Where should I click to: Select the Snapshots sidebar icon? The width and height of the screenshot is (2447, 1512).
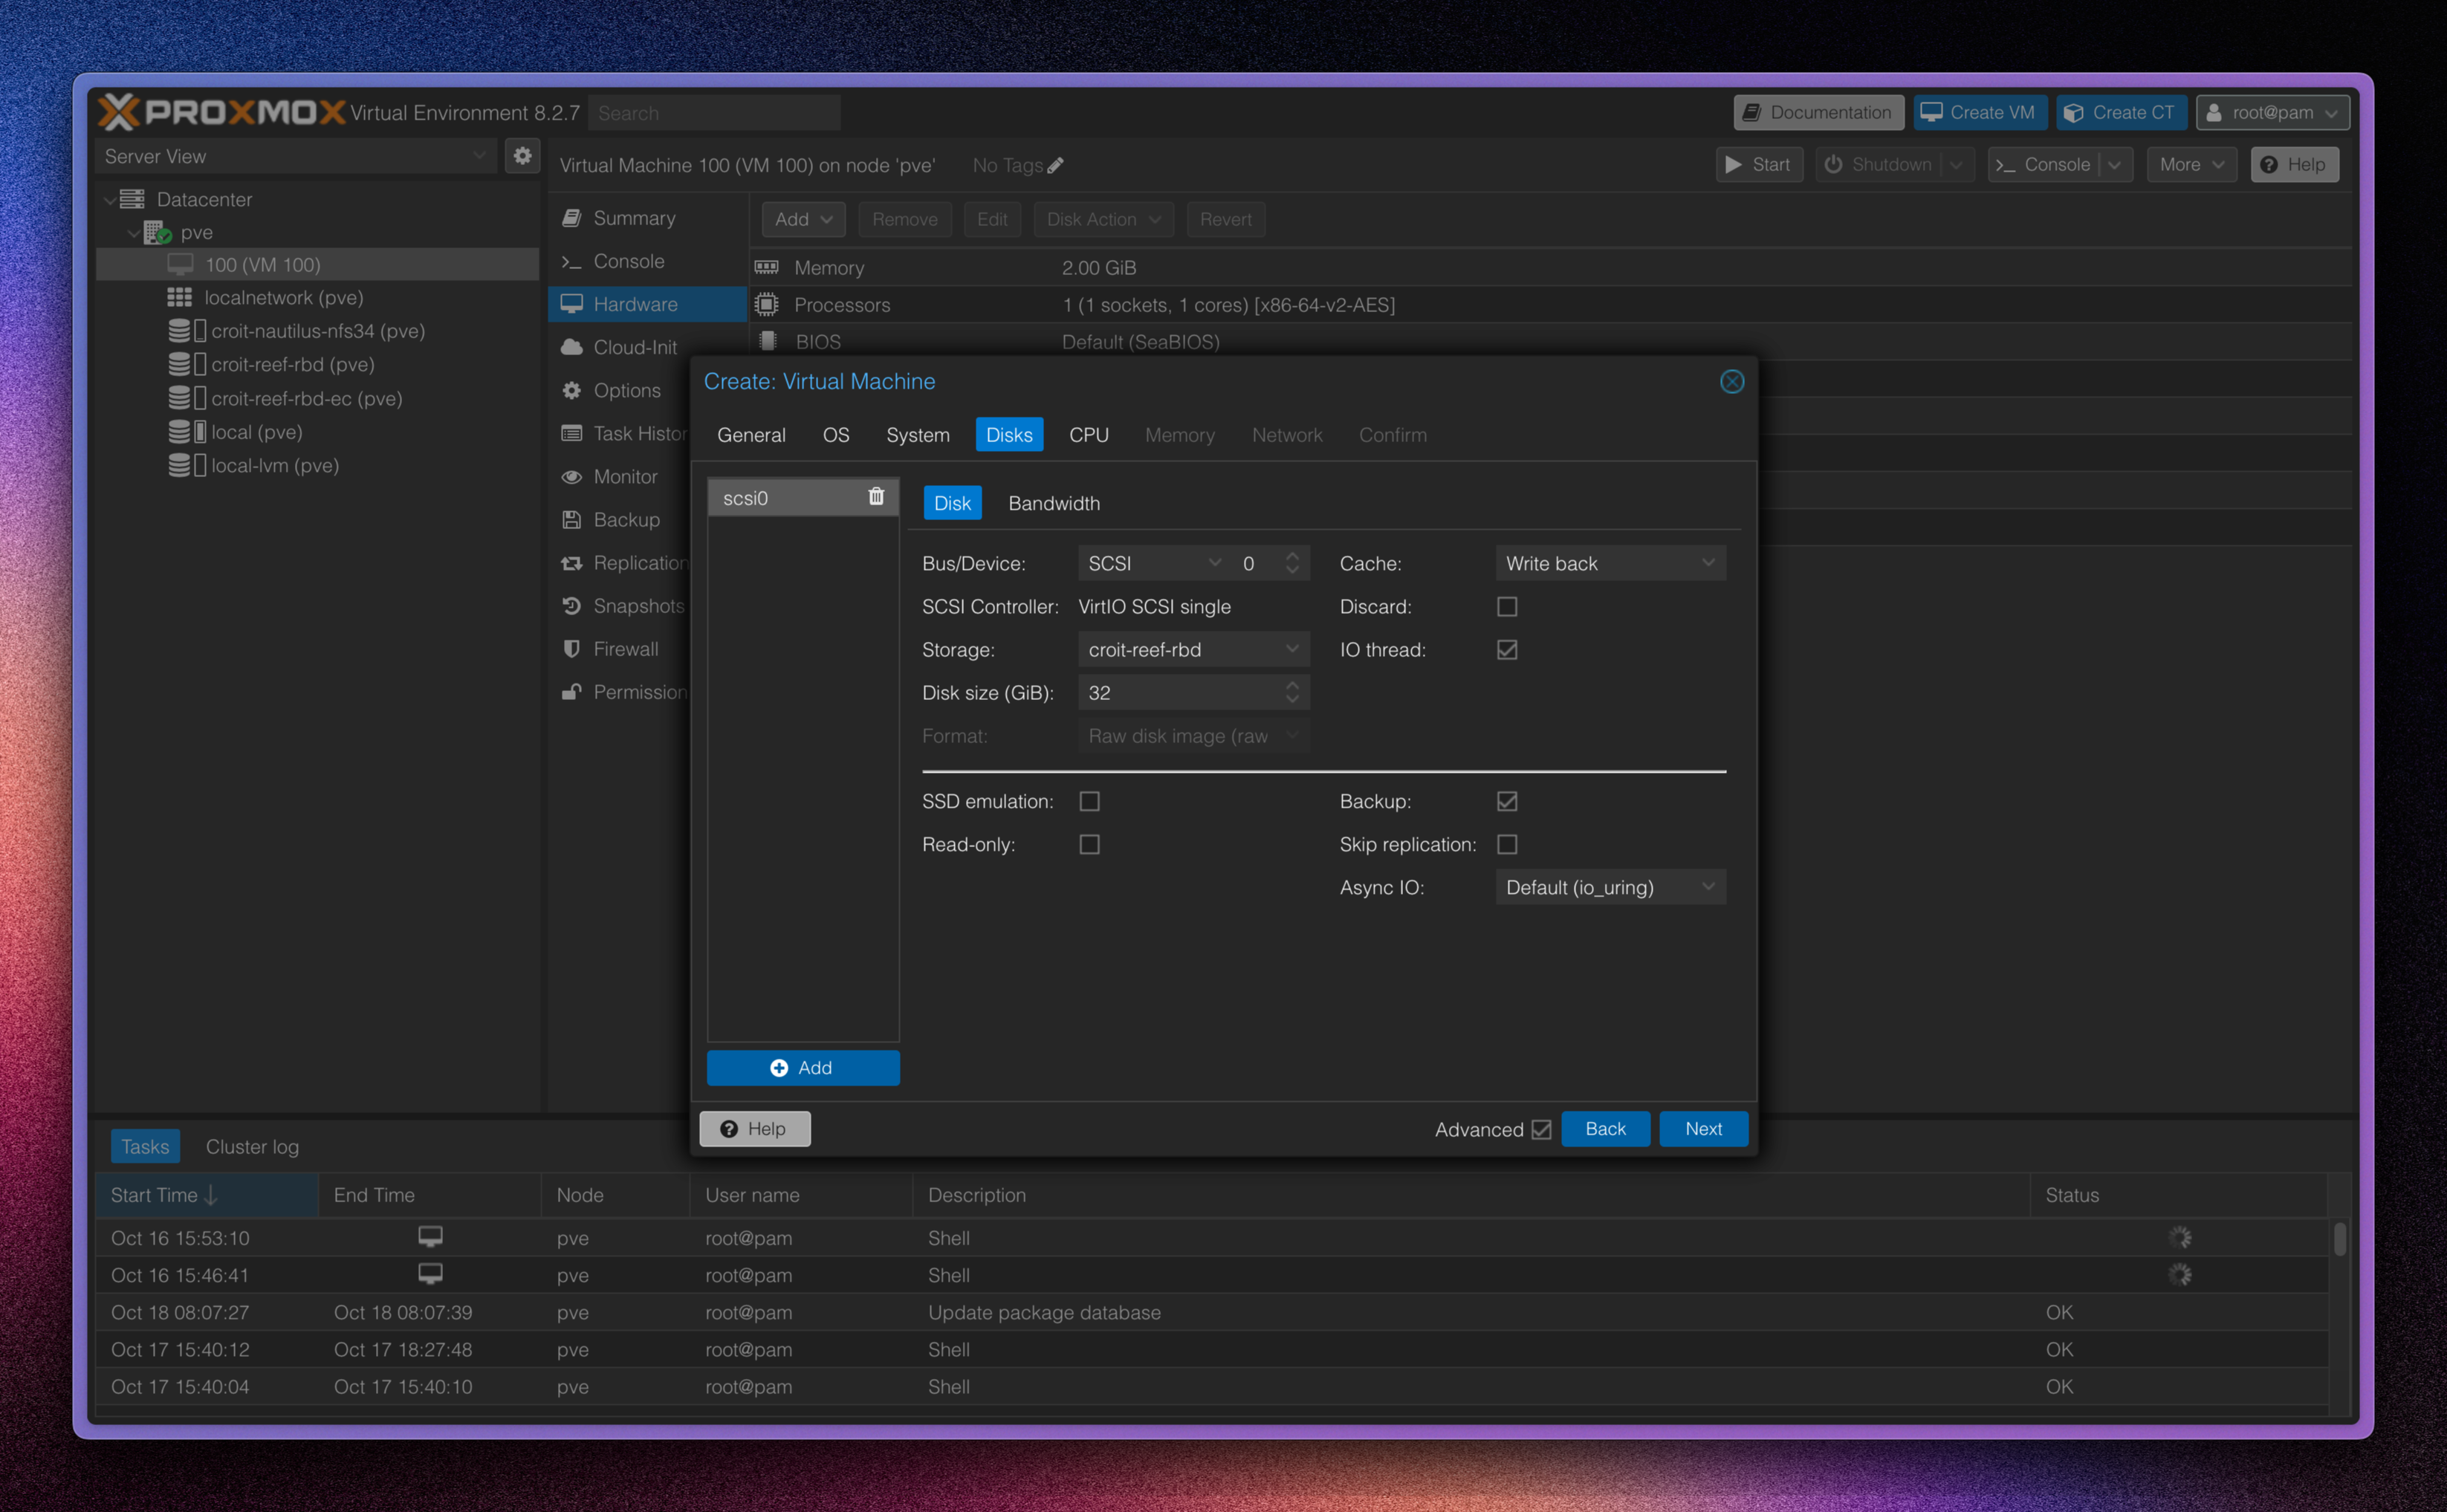[571, 606]
